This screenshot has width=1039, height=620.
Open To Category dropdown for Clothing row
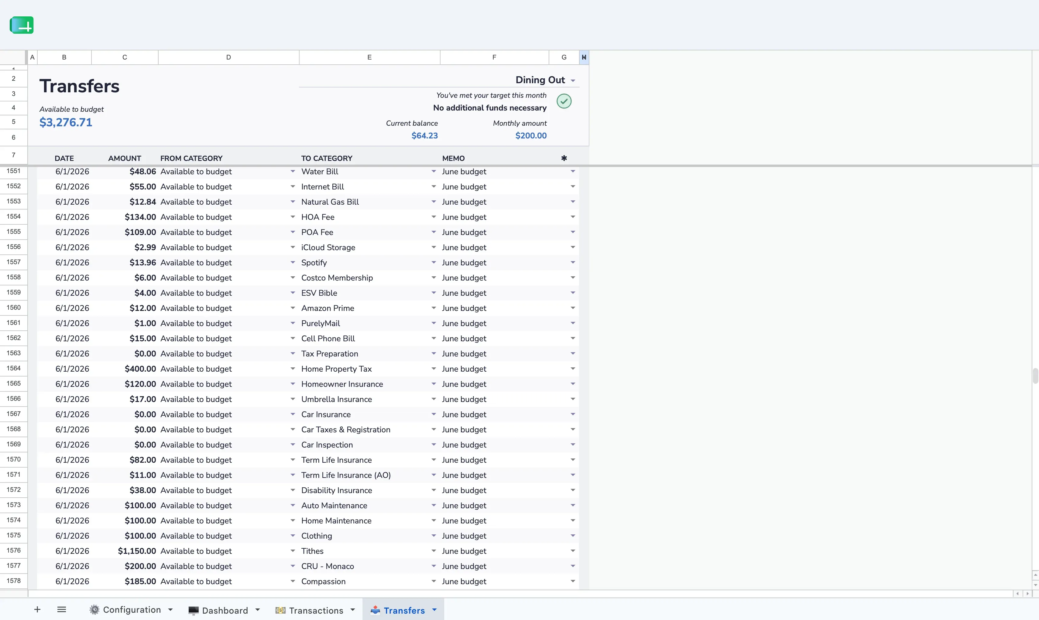pyautogui.click(x=434, y=536)
